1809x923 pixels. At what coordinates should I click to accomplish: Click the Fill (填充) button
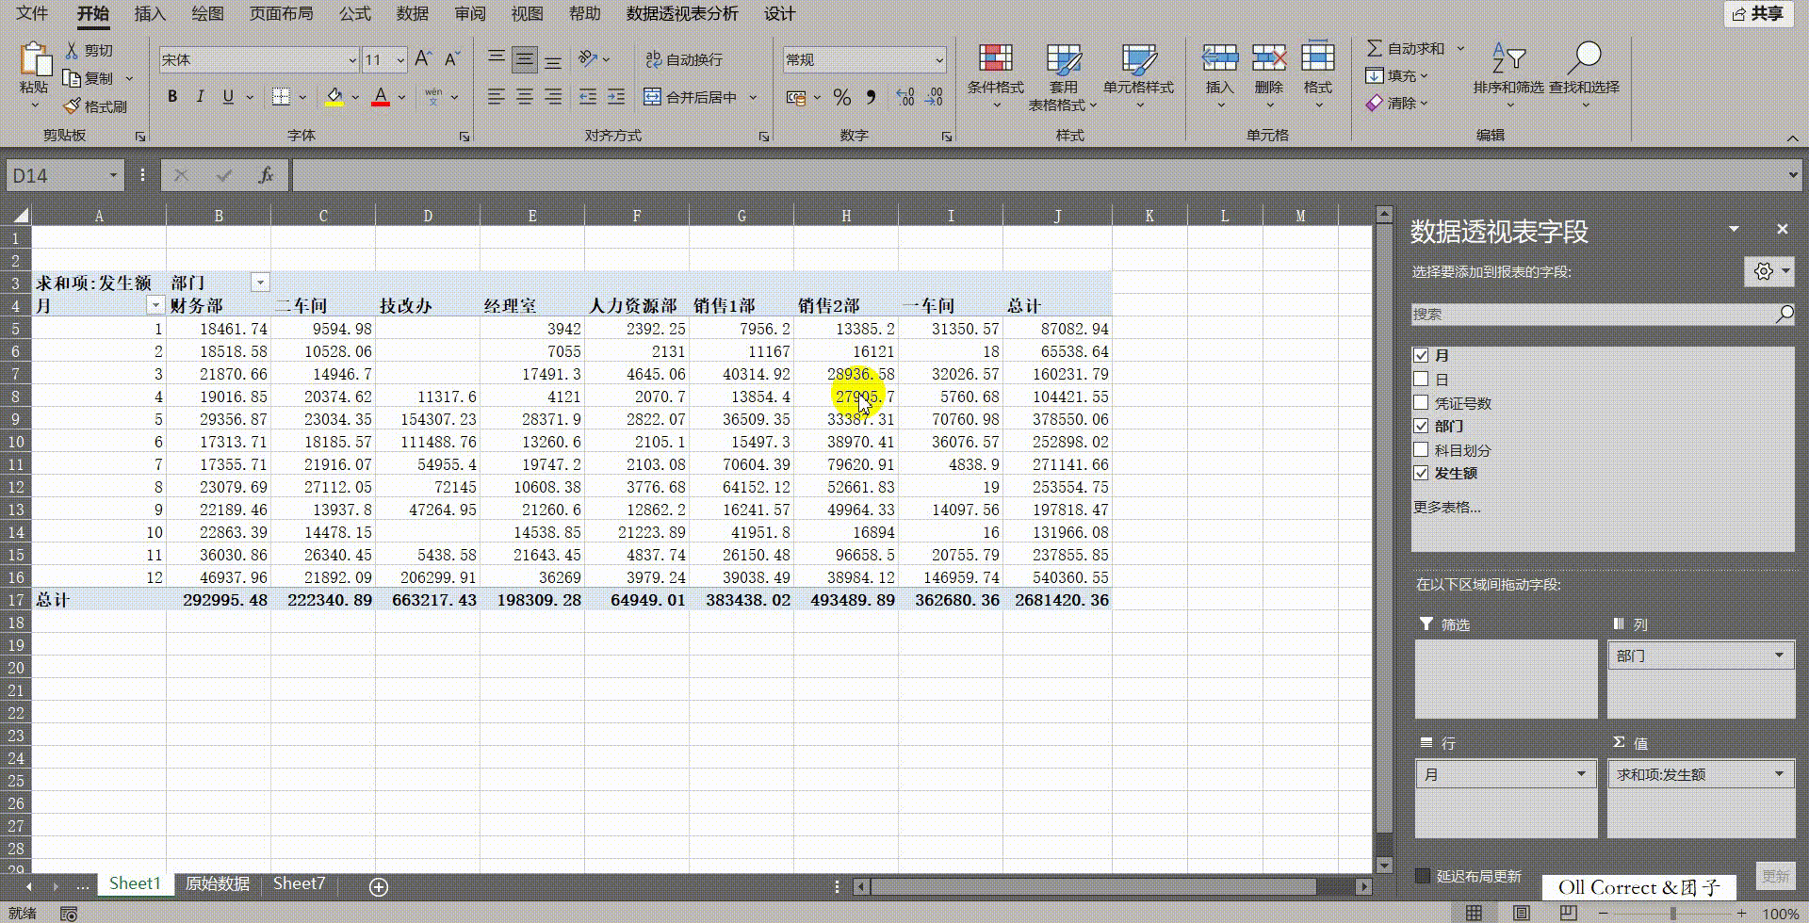(x=1395, y=75)
